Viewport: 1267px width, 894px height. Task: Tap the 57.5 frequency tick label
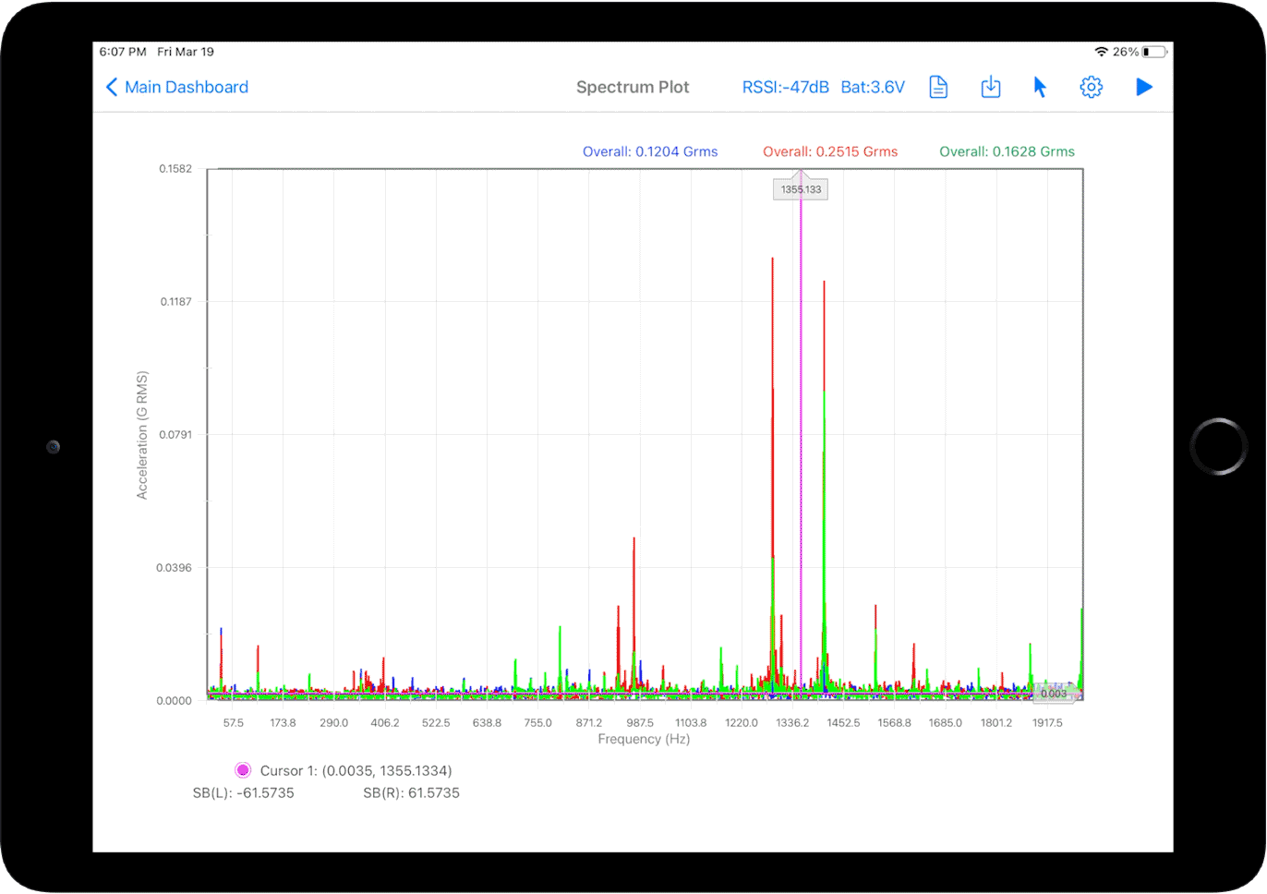pos(234,723)
